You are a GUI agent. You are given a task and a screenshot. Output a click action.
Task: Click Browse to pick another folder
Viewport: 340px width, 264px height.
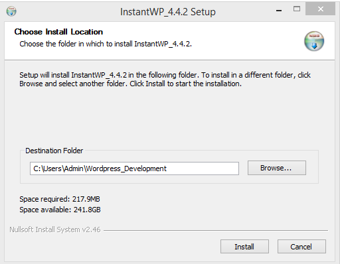277,168
